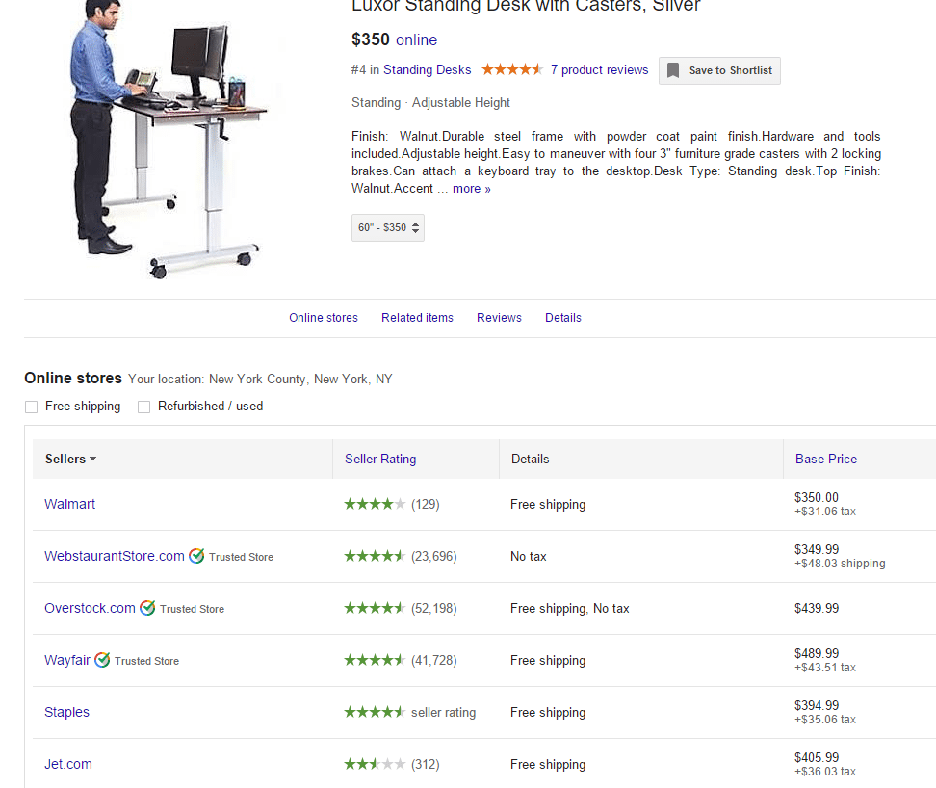Open the Staples seller link

click(66, 712)
